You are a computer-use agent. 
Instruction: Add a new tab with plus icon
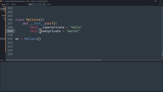(159, 4)
